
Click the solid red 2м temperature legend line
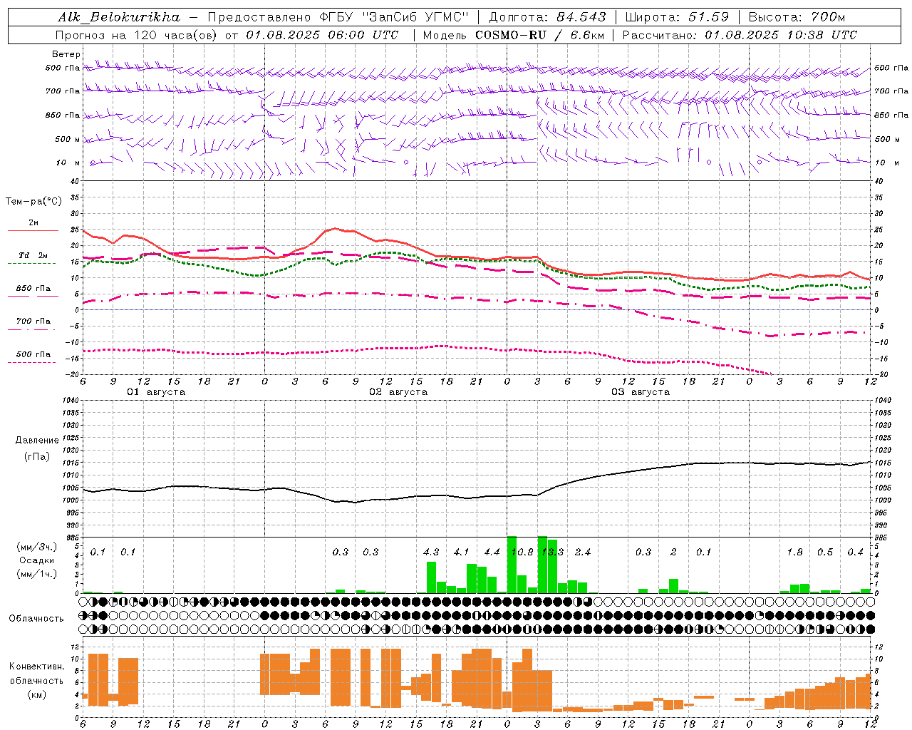click(x=33, y=231)
